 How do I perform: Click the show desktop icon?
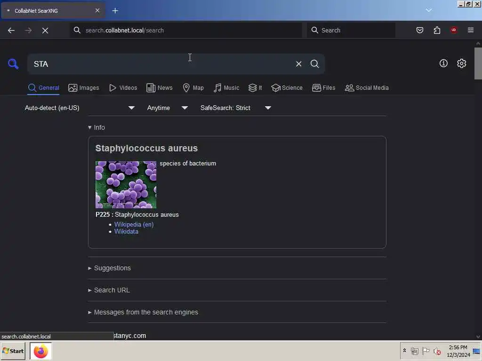(x=476, y=351)
